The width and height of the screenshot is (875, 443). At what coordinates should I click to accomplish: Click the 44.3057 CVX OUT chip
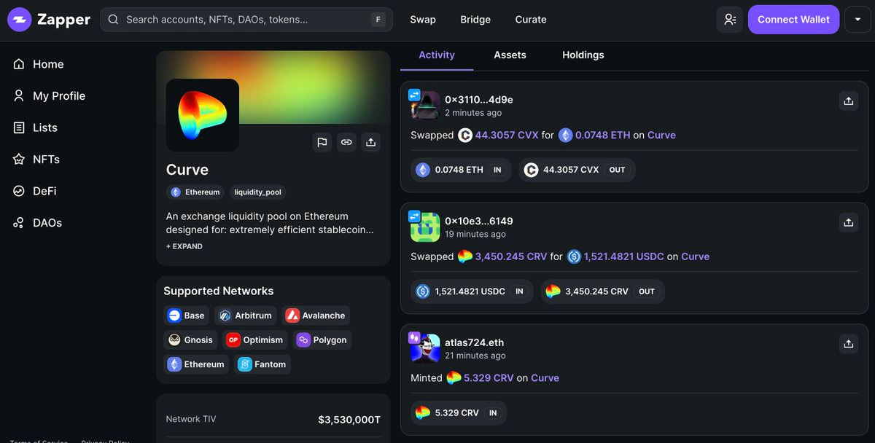(x=577, y=170)
